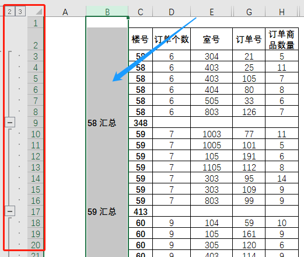The height and width of the screenshot is (257, 304).
Task: Select column C header
Action: (141, 12)
